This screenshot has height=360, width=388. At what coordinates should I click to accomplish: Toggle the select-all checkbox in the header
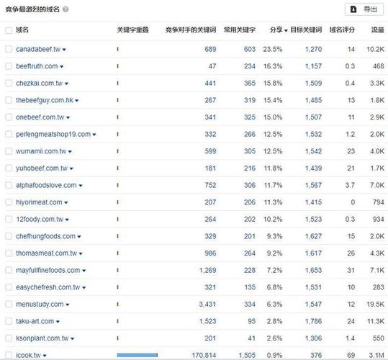click(9, 30)
